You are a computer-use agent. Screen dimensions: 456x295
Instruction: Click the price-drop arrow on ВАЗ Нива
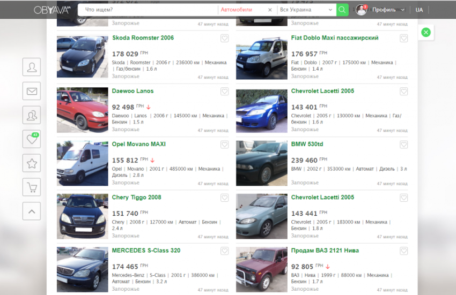click(x=328, y=267)
